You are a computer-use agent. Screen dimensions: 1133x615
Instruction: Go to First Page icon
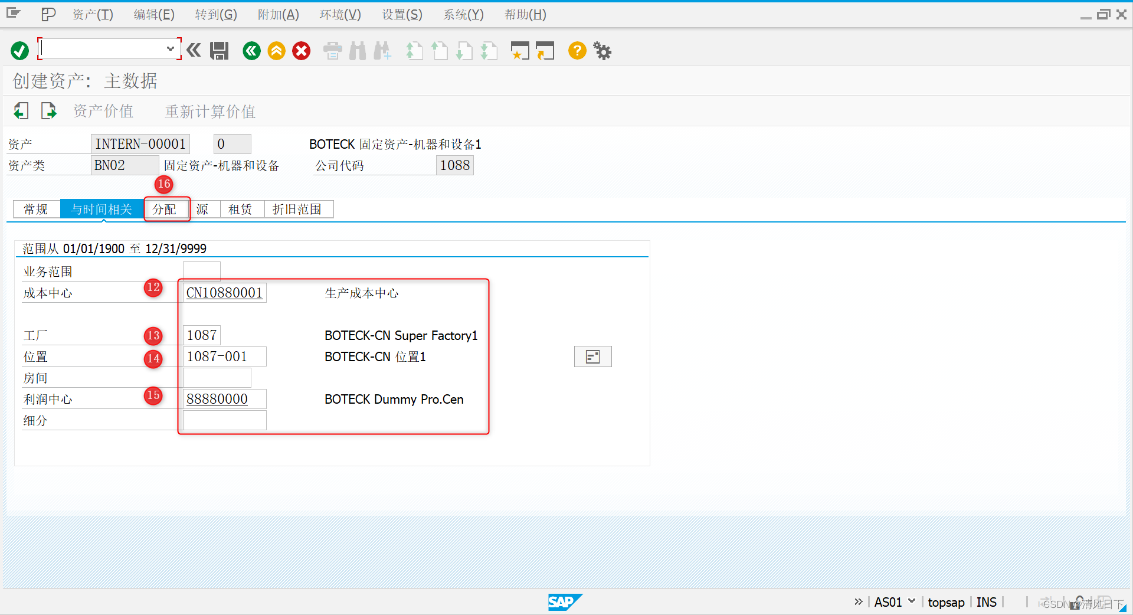click(x=414, y=51)
